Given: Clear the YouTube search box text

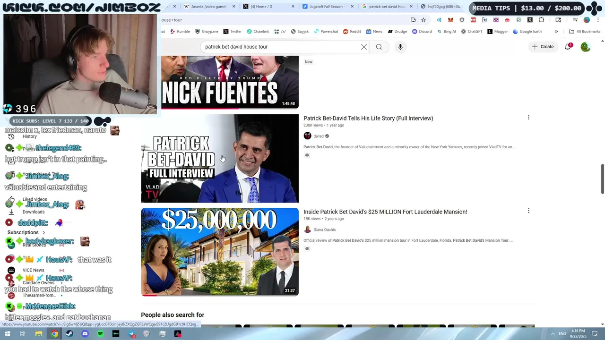Looking at the screenshot, I should click(364, 47).
